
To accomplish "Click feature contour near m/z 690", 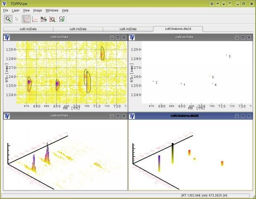I will 58,85.
